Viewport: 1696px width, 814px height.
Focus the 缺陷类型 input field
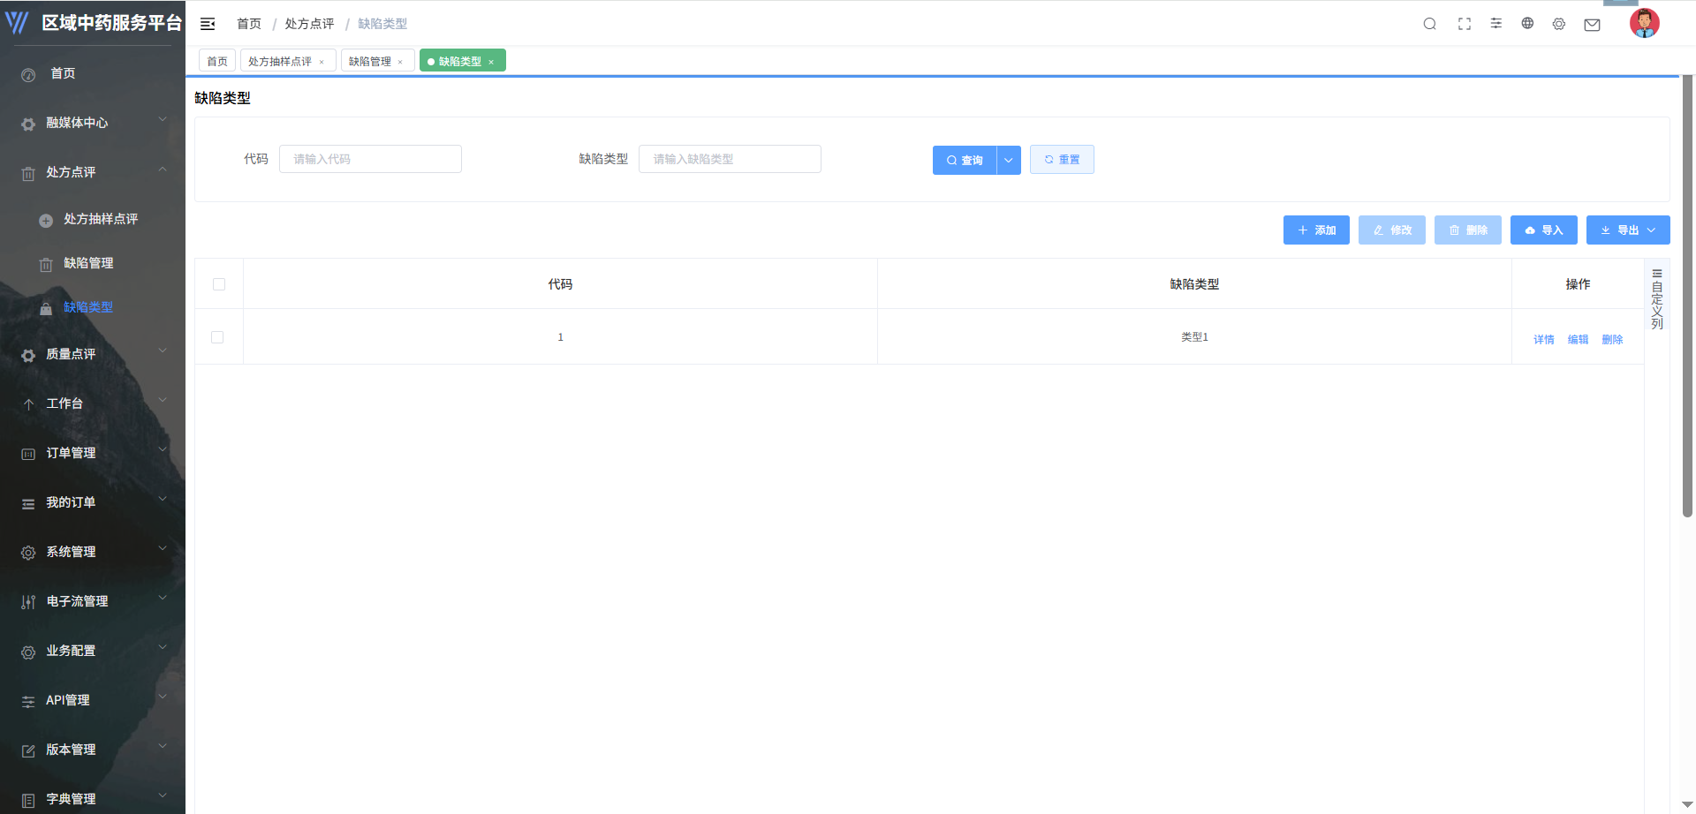(730, 159)
